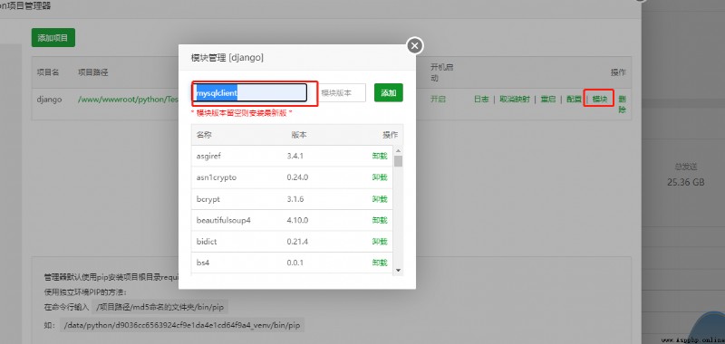Click 重启 to restart django project

tap(548, 100)
